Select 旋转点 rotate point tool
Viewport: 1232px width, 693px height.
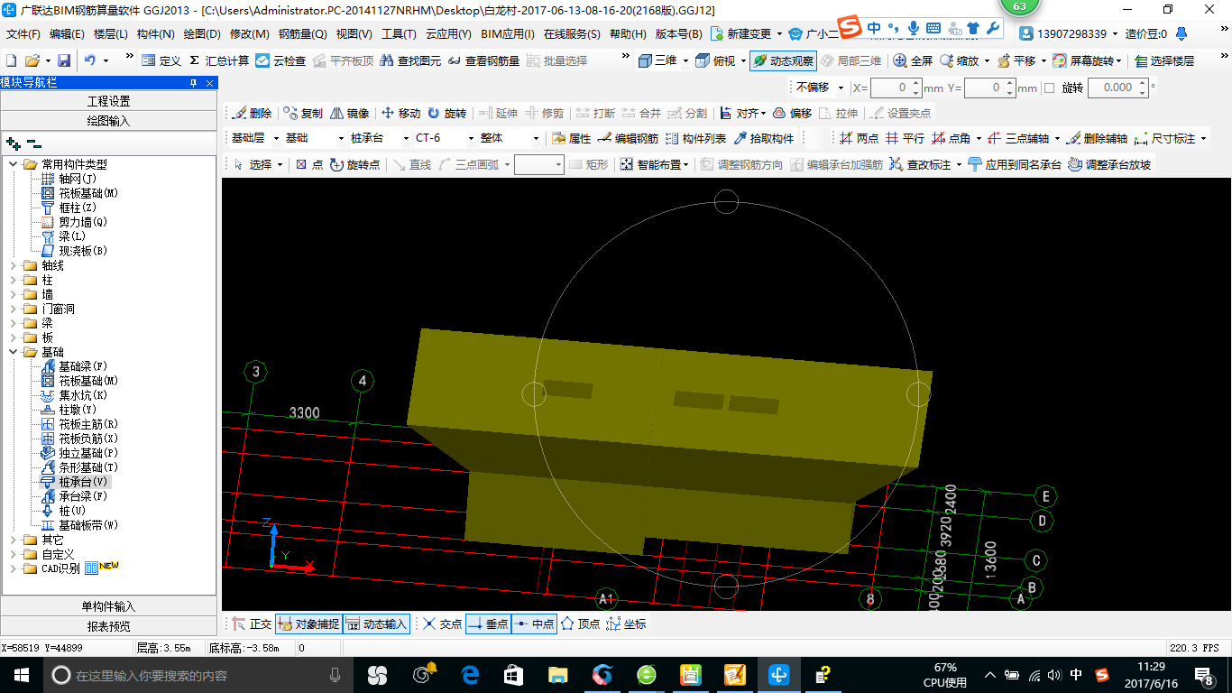[354, 164]
